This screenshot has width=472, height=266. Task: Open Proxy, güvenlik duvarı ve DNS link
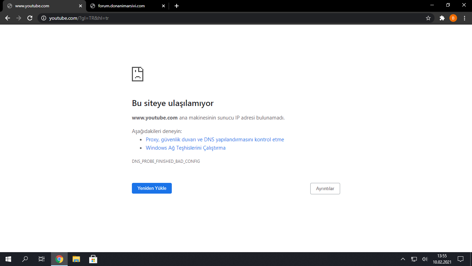215,140
